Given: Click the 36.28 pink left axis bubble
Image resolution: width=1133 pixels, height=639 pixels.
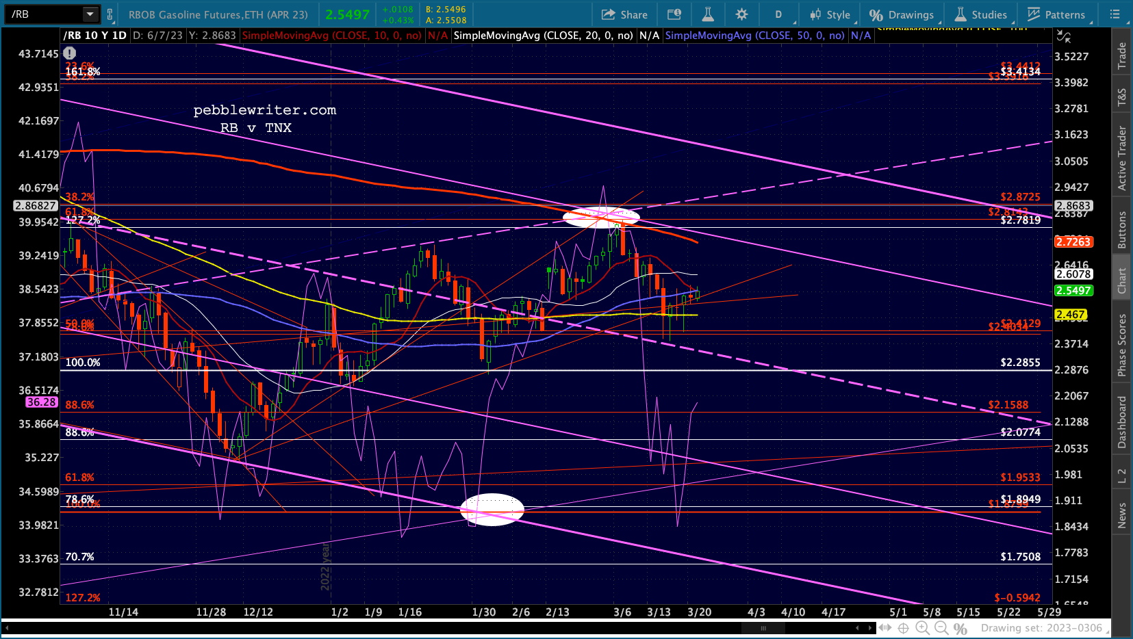Looking at the screenshot, I should 42,402.
